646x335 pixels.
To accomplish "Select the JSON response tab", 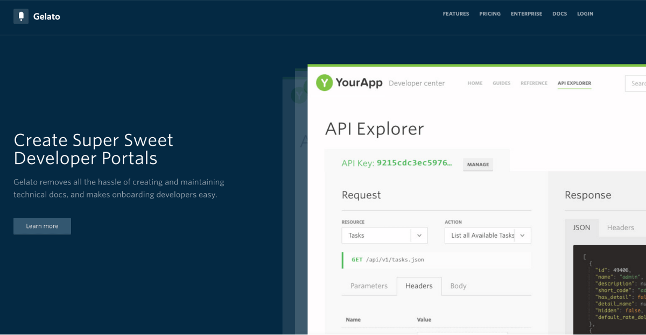I will (581, 227).
